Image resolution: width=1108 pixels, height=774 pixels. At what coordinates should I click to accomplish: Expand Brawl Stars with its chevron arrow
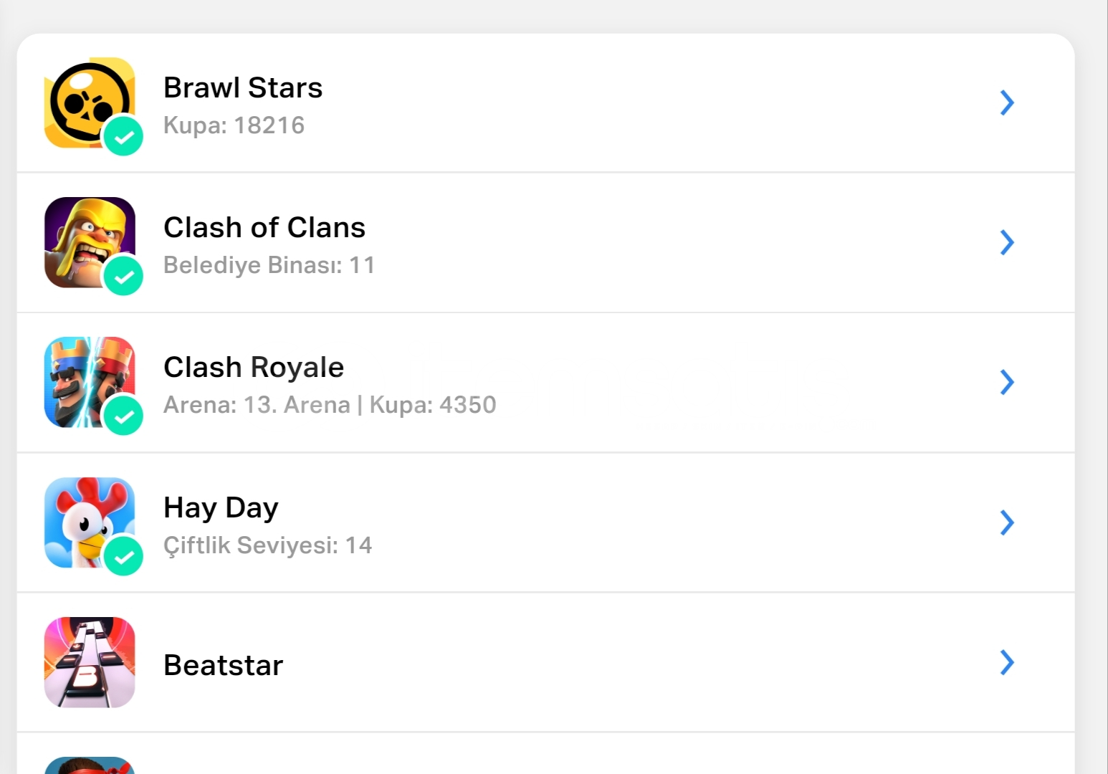(x=1007, y=102)
